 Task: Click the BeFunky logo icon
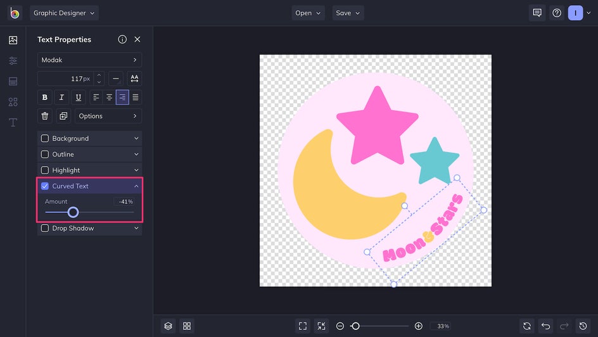coord(15,13)
